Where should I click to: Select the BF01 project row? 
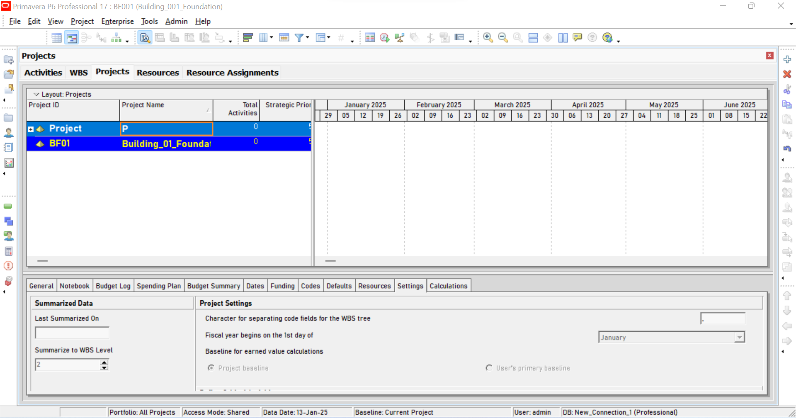point(169,143)
